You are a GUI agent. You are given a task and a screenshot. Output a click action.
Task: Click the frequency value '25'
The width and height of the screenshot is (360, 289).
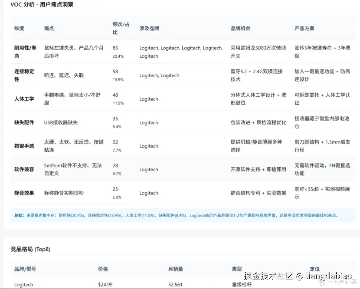[115, 189]
